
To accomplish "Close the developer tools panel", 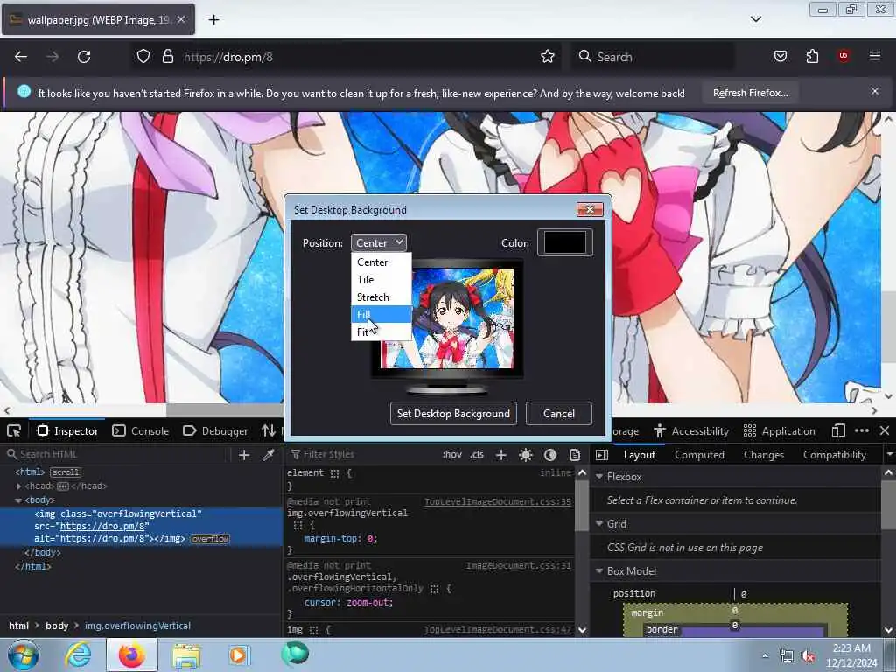I will coord(885,430).
